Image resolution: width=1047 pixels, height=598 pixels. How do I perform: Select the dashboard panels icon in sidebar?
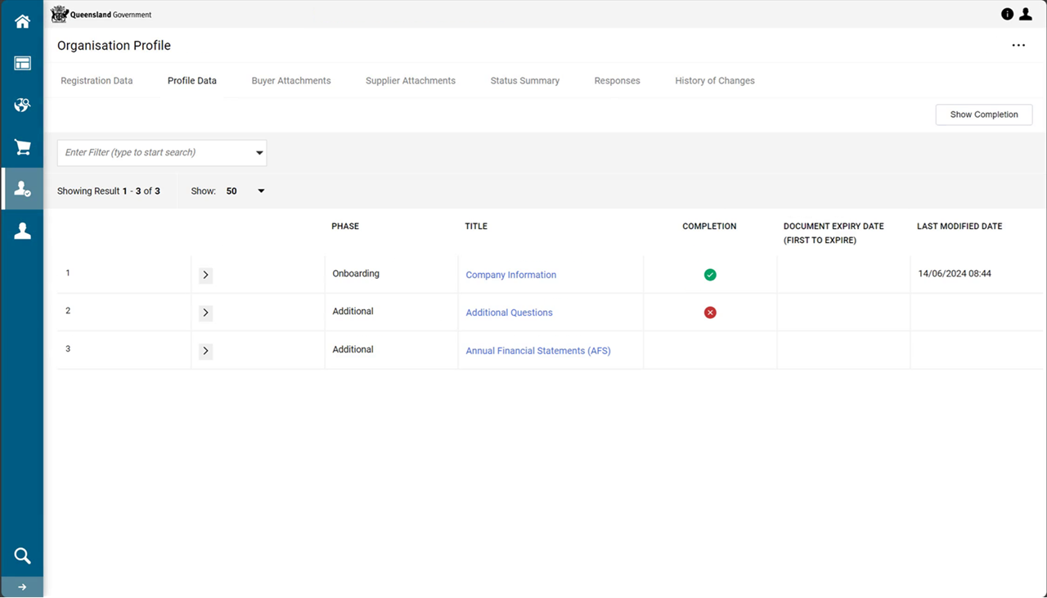pos(21,62)
